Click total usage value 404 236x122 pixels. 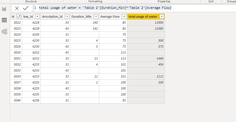146,64
